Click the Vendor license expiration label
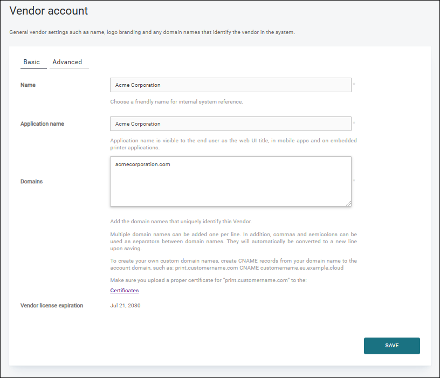This screenshot has height=378, width=440. [x=52, y=306]
